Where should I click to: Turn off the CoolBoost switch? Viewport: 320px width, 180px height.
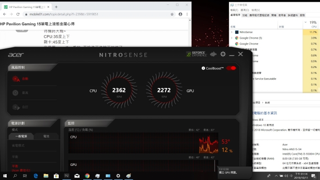(231, 68)
